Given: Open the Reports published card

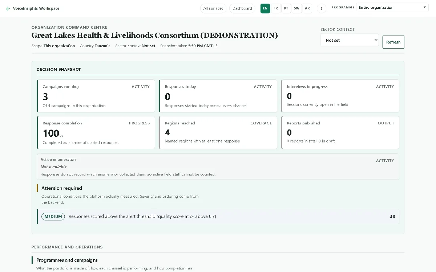Looking at the screenshot, I should coord(340,132).
